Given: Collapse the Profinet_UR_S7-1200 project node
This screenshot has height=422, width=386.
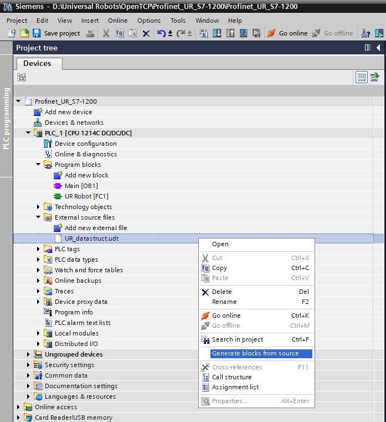Looking at the screenshot, I should pyautogui.click(x=18, y=101).
